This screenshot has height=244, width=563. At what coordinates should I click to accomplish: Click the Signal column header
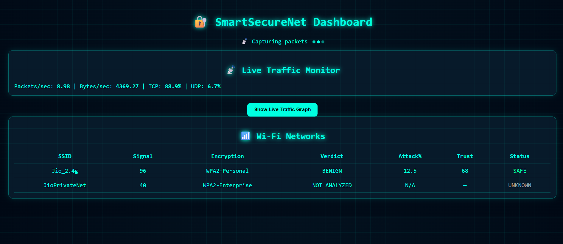coord(143,156)
